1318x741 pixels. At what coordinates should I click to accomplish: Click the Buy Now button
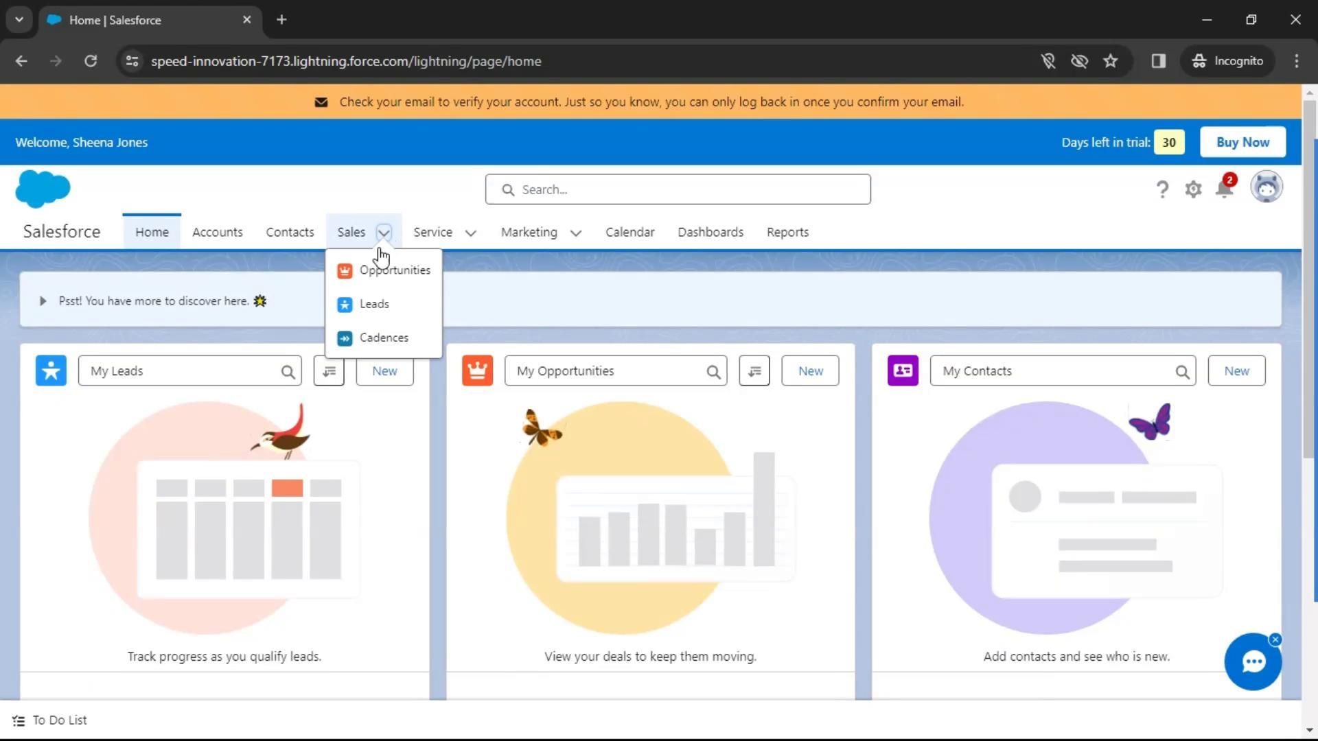(x=1242, y=142)
